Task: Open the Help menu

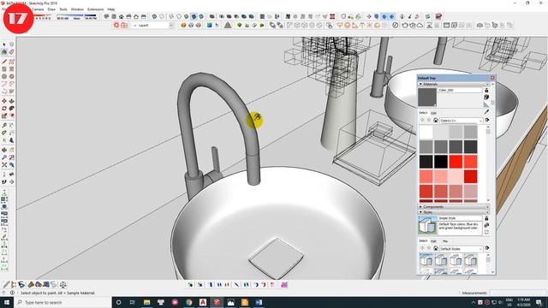Action: click(x=111, y=9)
